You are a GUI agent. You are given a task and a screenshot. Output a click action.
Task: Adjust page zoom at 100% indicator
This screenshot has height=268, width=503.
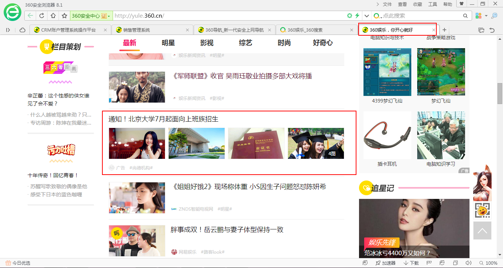click(488, 263)
